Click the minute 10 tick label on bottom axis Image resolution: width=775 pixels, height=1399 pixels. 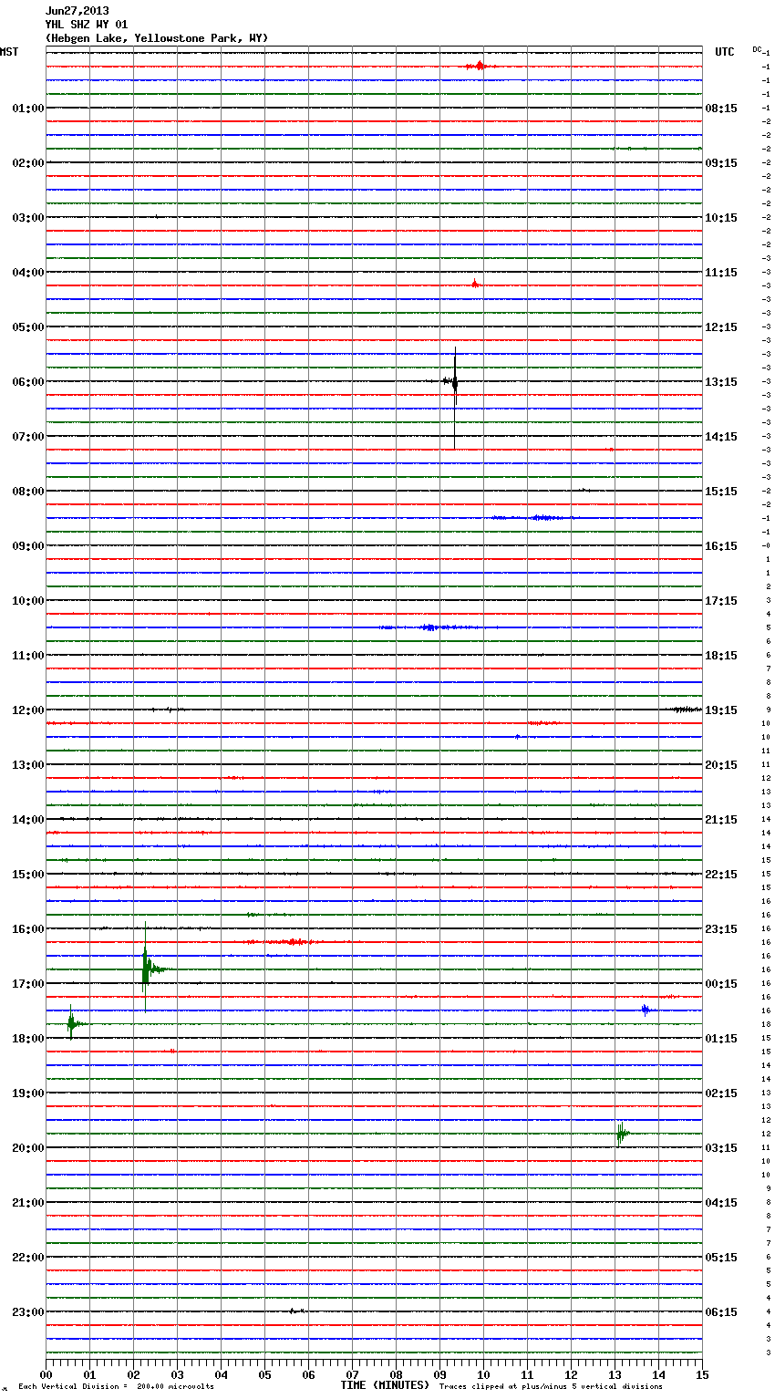(x=483, y=1375)
